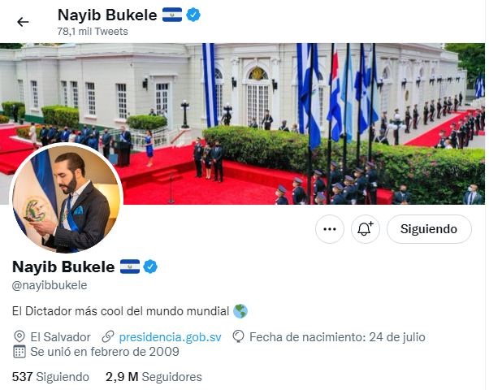Click the verified badge in header

[x=193, y=15]
